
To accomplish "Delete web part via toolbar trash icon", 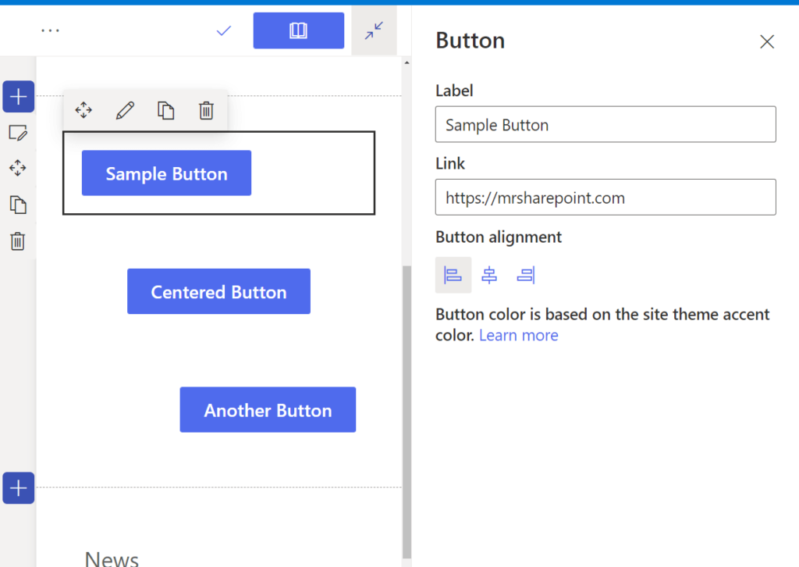I will pyautogui.click(x=206, y=110).
